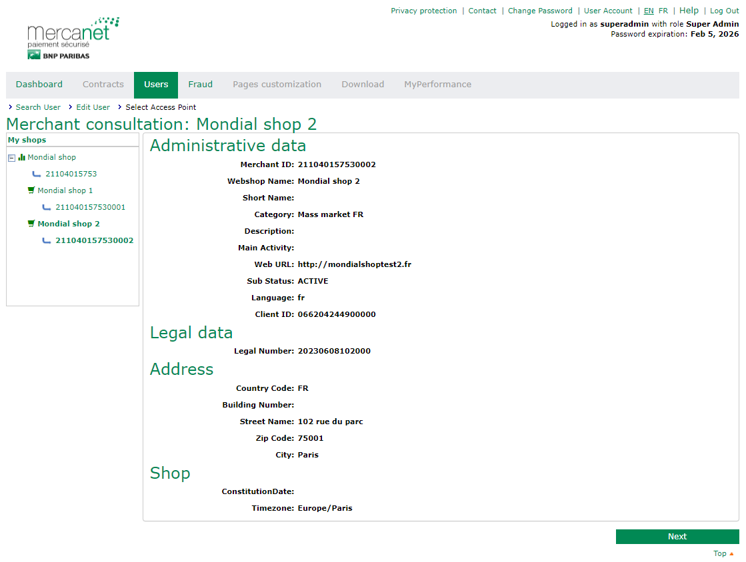Select the shopping cart icon for Mondial shop 2

(x=31, y=223)
